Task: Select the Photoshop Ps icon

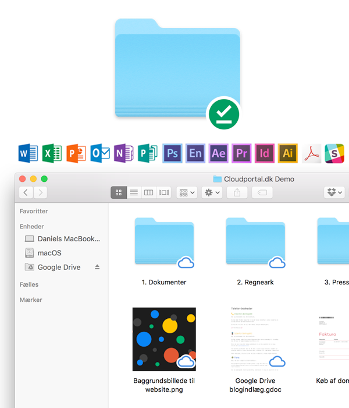Action: (172, 153)
